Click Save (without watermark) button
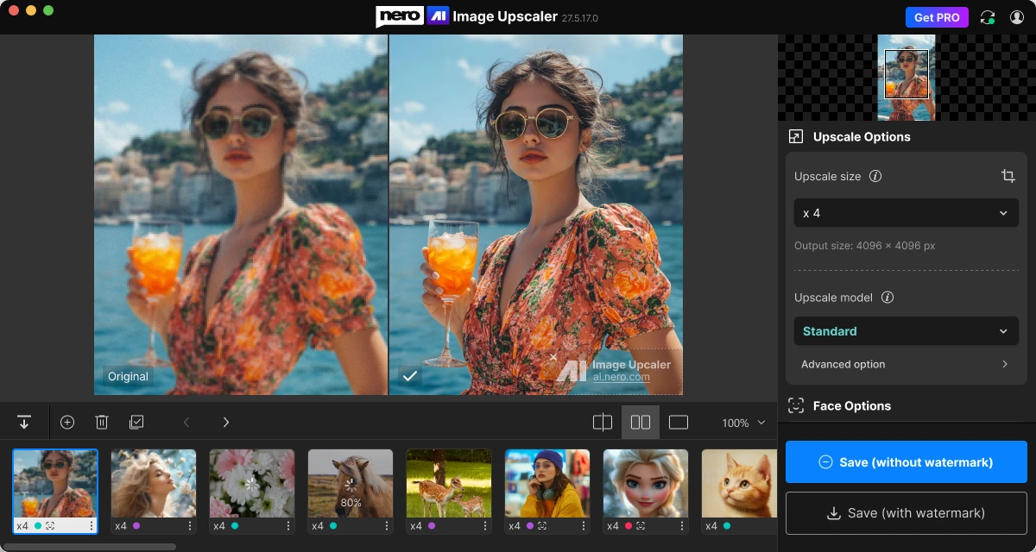 [x=906, y=461]
